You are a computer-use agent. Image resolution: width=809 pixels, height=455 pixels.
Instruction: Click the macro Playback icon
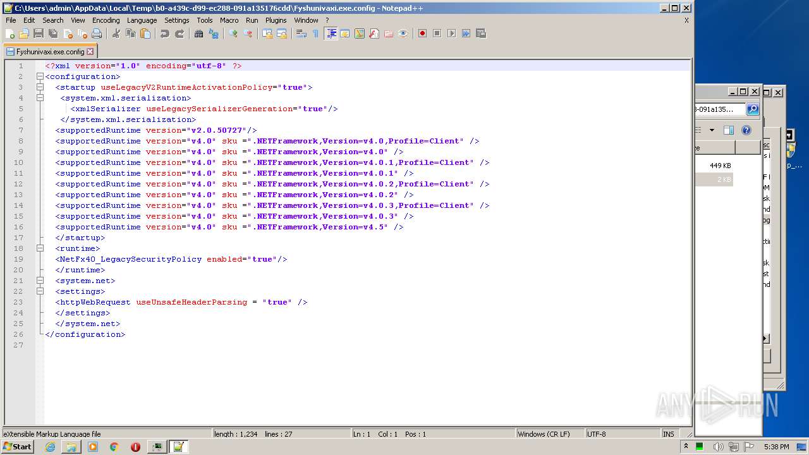(x=451, y=33)
